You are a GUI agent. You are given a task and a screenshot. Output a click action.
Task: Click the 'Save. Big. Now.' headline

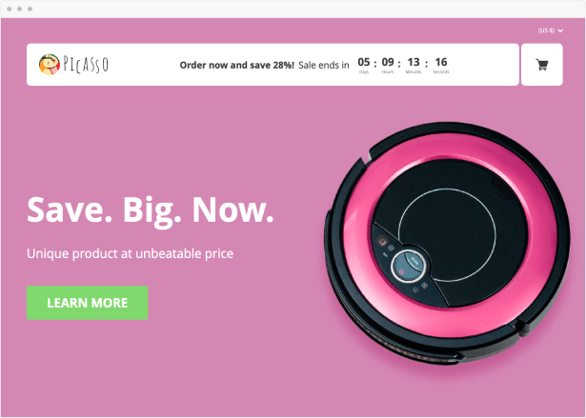[x=151, y=210]
